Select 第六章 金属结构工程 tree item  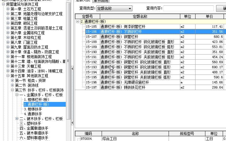click(x=28, y=33)
